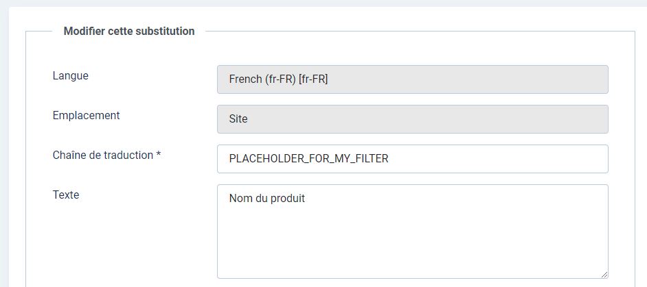This screenshot has height=287, width=647.
Task: Focus the Texte textarea
Action: click(x=412, y=232)
